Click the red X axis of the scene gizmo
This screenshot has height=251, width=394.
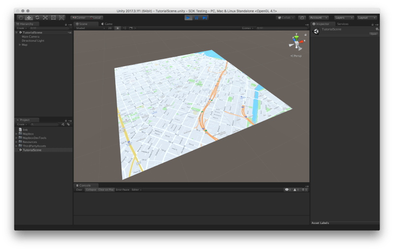[302, 41]
